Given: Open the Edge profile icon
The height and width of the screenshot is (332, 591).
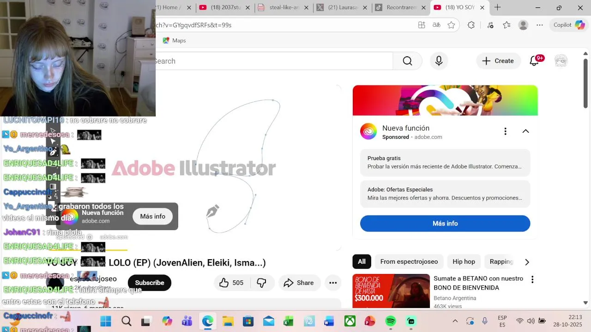Looking at the screenshot, I should click(523, 25).
